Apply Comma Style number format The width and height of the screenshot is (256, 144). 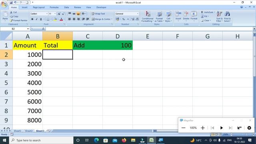[x=128, y=19]
